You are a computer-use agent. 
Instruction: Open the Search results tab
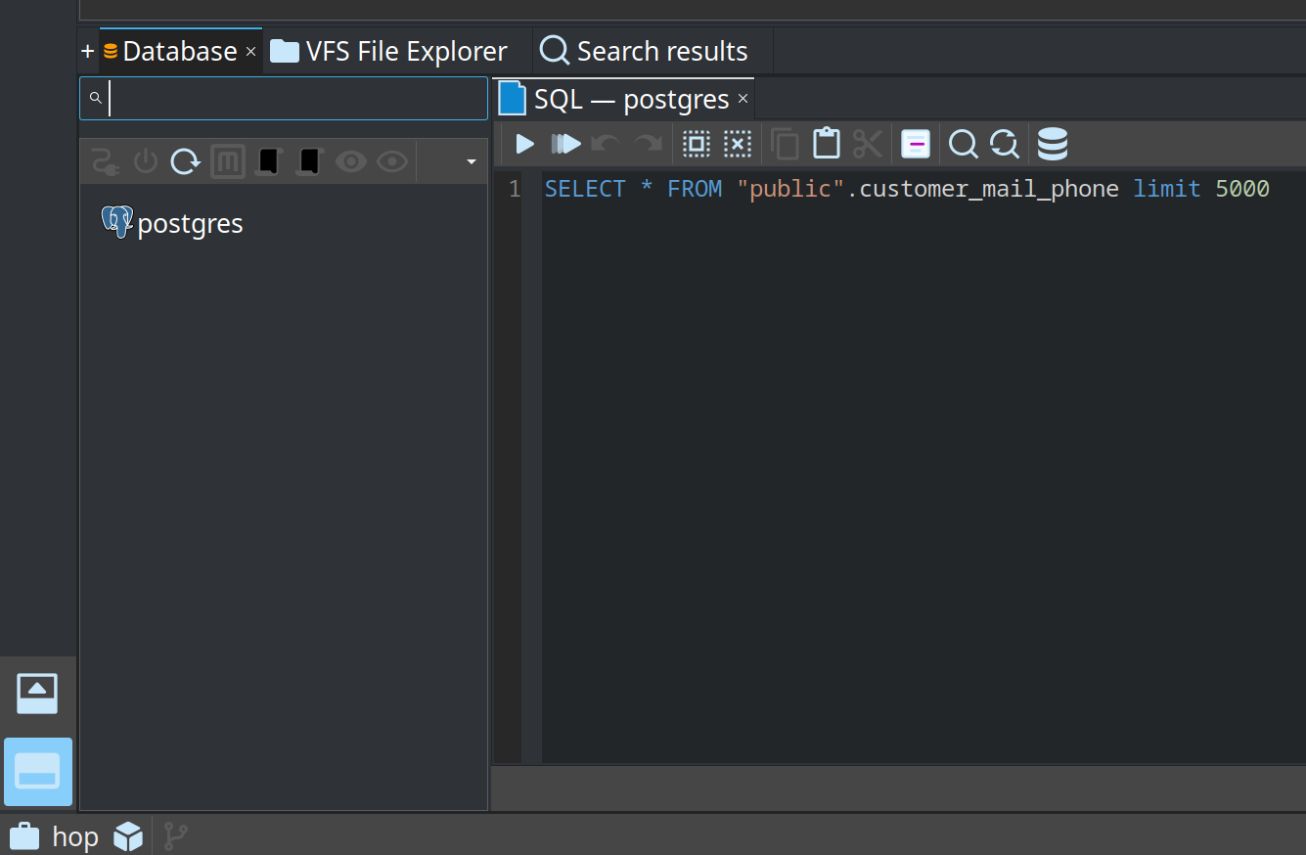point(645,51)
